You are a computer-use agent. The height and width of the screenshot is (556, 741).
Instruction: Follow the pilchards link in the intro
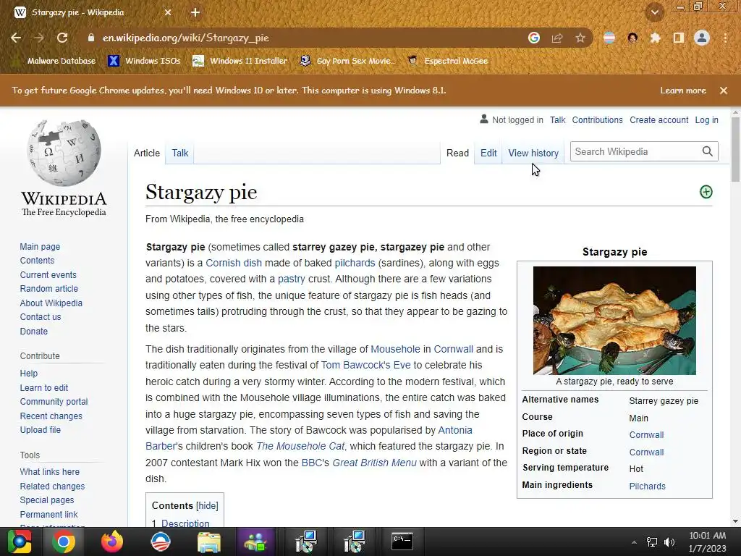click(x=355, y=263)
